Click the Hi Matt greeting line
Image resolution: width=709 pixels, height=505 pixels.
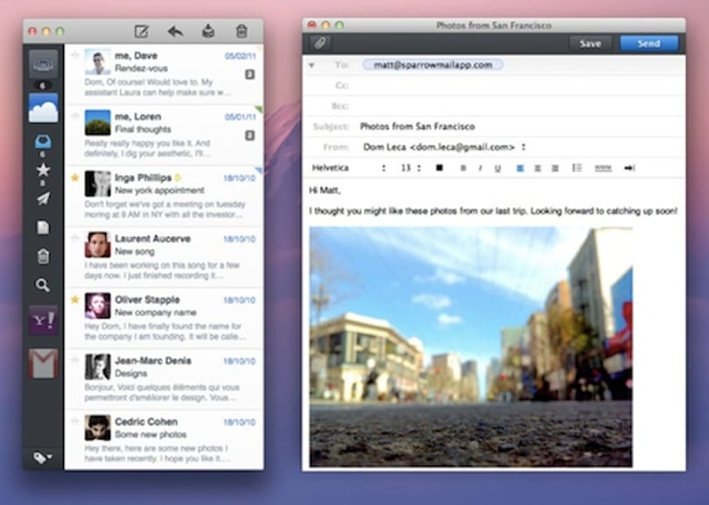pos(325,190)
